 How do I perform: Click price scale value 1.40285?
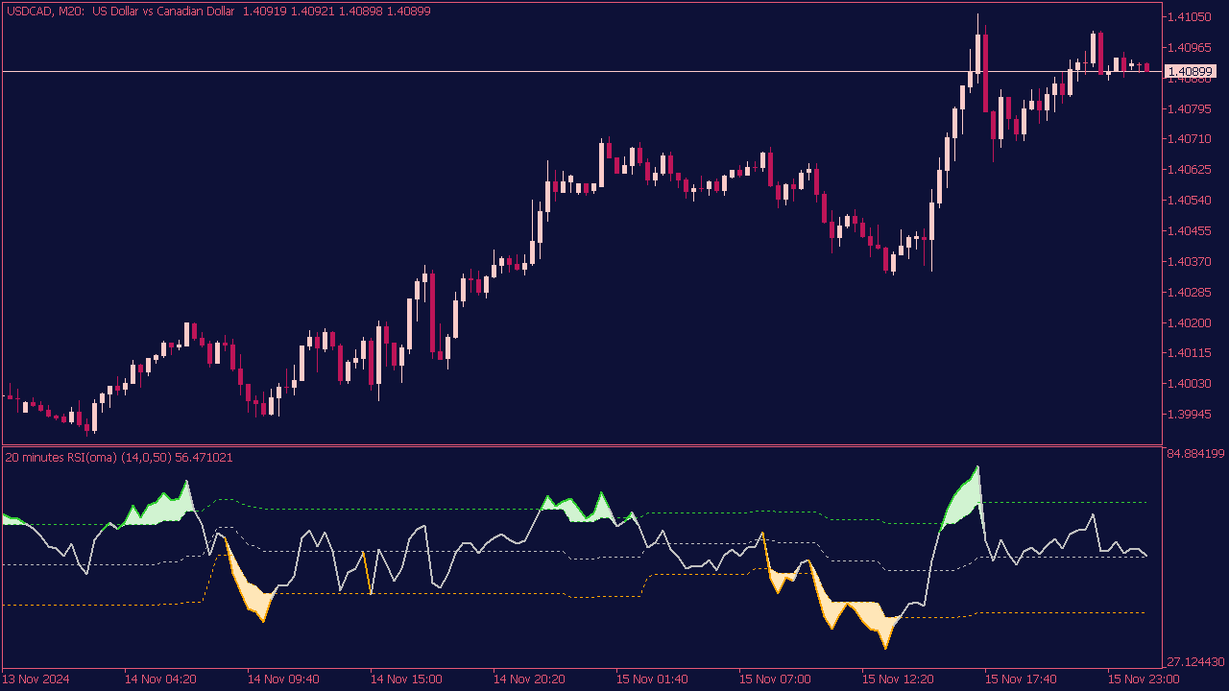(x=1188, y=292)
